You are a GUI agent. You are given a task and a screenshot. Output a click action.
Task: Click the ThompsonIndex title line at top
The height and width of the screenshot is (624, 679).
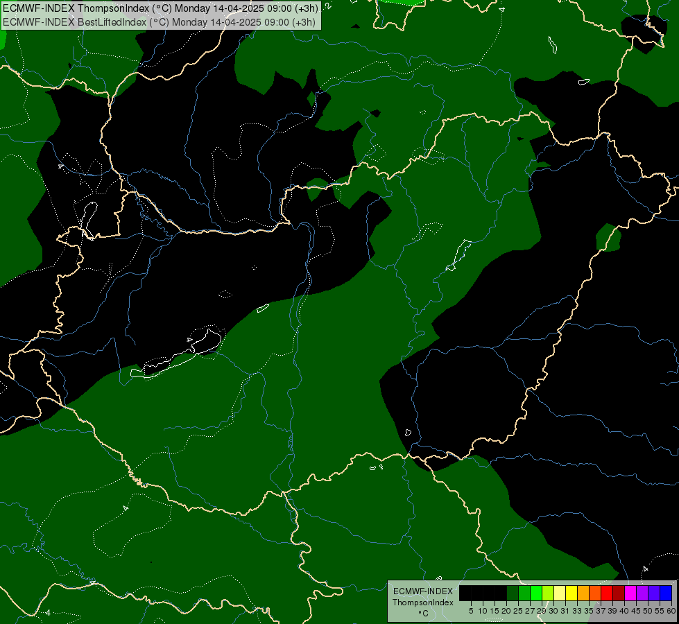(160, 8)
